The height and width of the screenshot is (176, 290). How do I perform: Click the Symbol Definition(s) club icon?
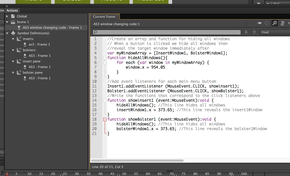tap(13, 33)
